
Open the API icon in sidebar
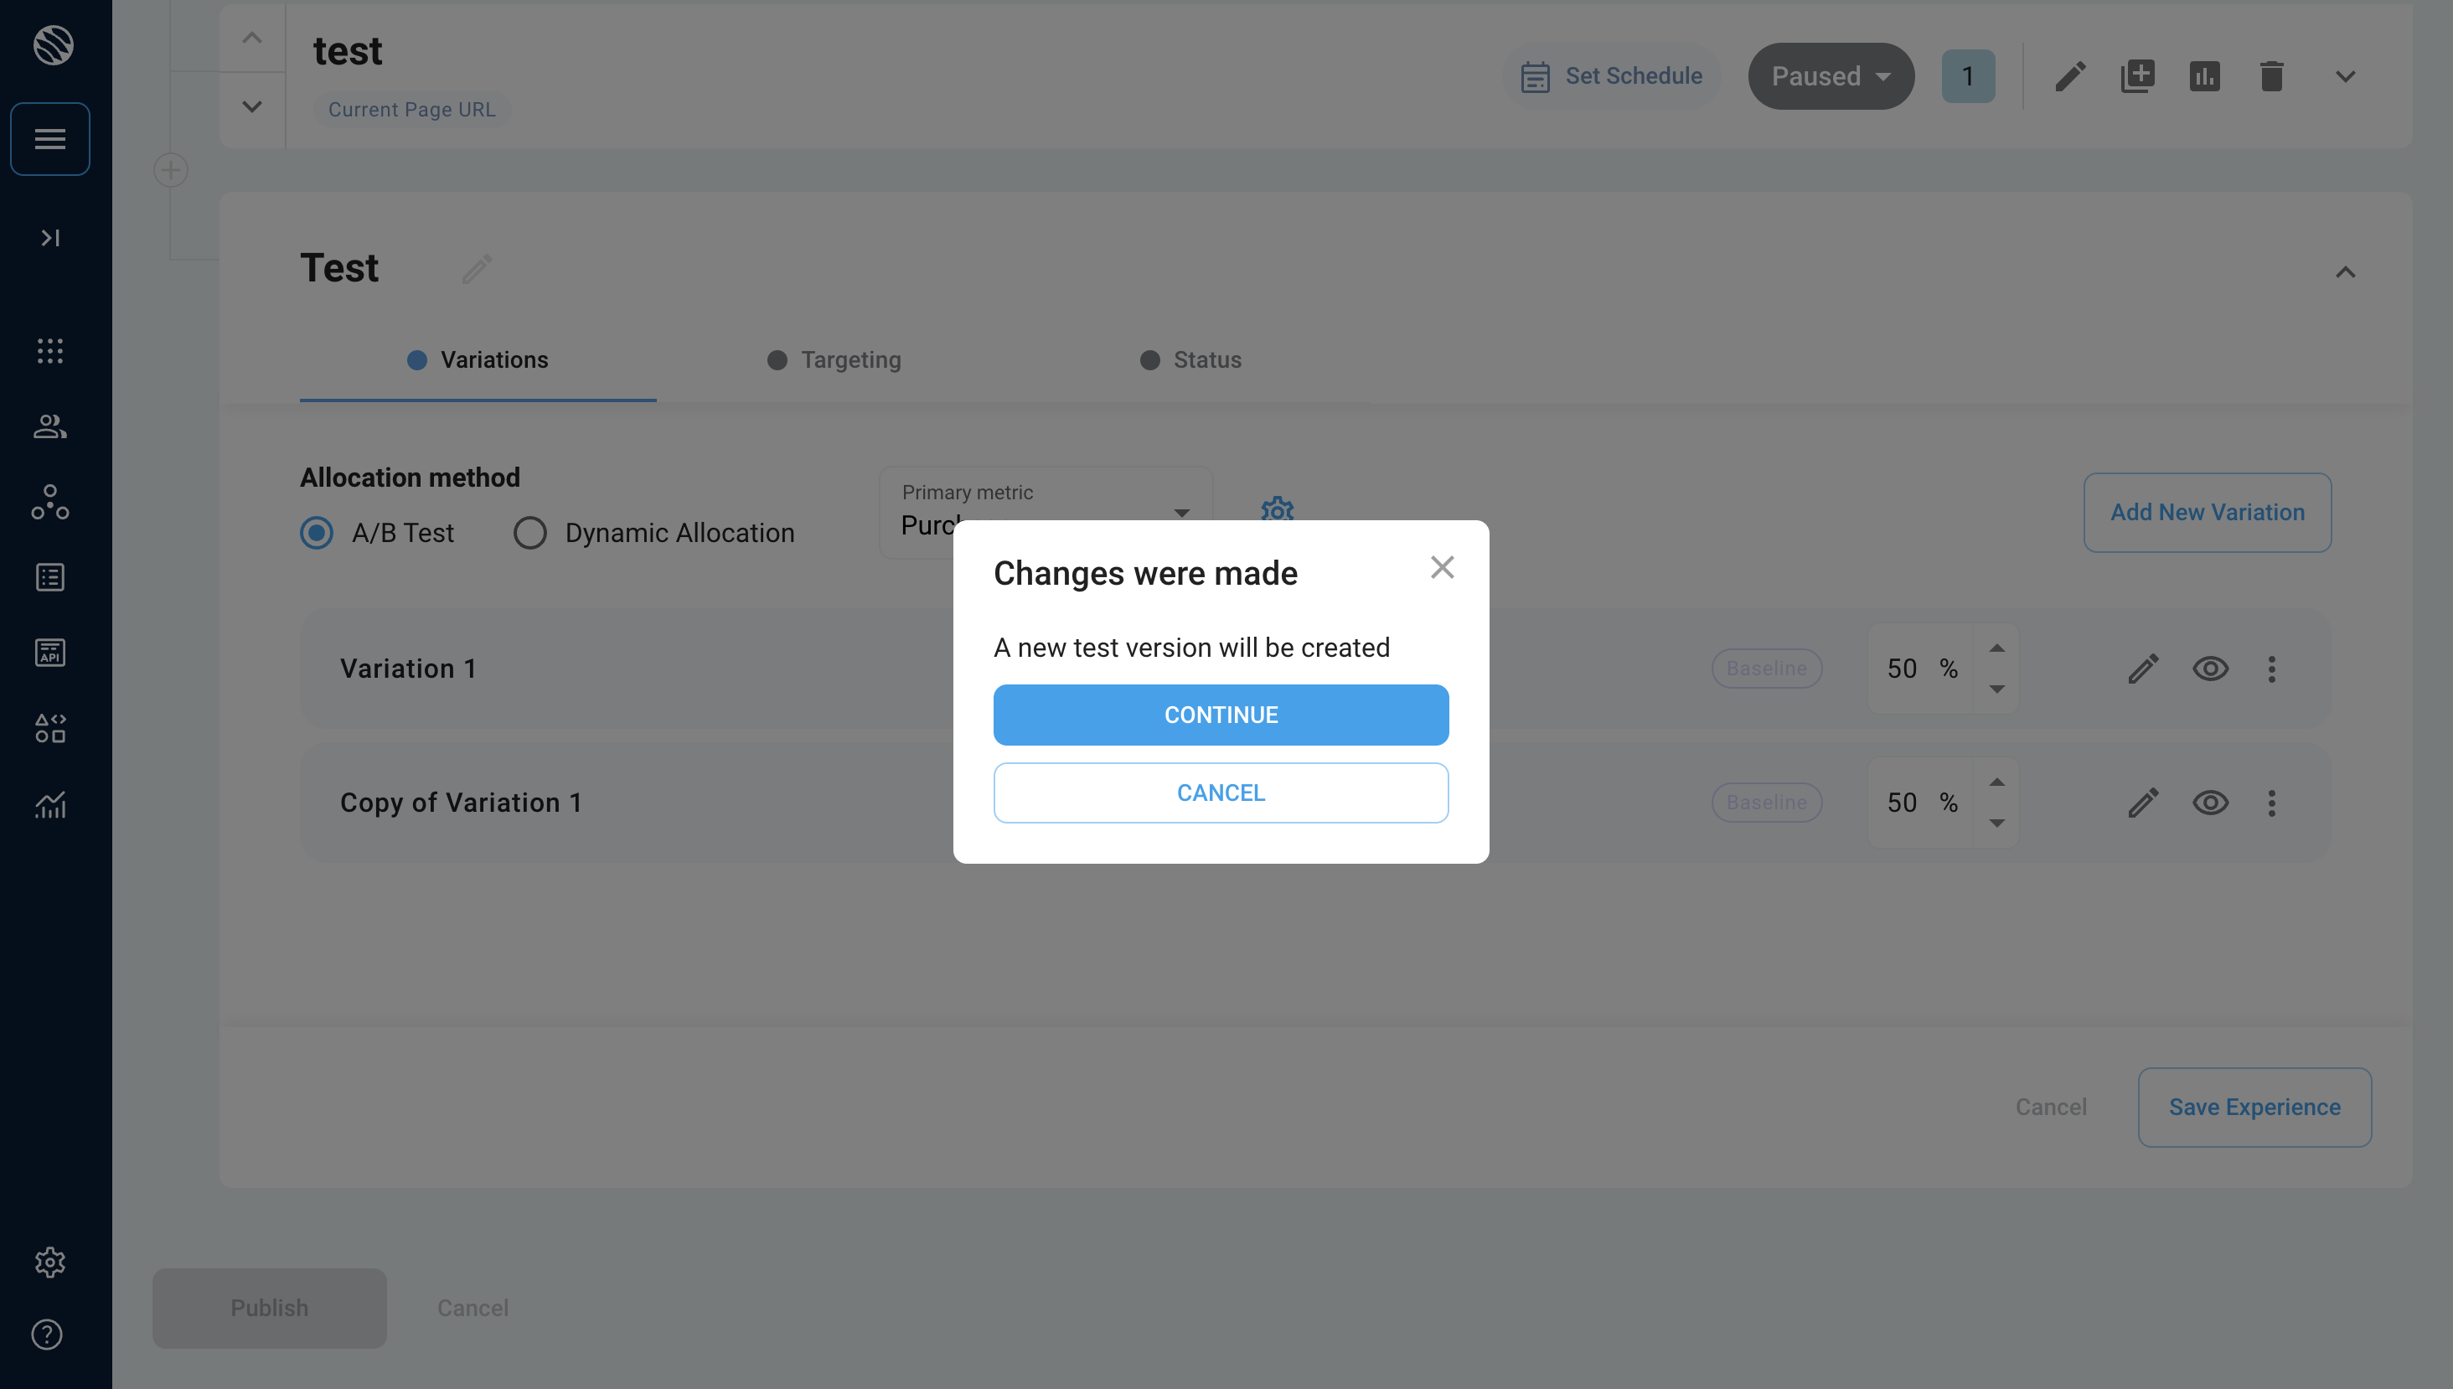(x=49, y=653)
